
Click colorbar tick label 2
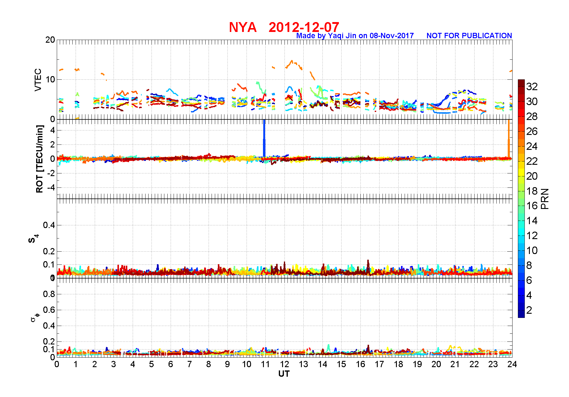click(x=529, y=310)
